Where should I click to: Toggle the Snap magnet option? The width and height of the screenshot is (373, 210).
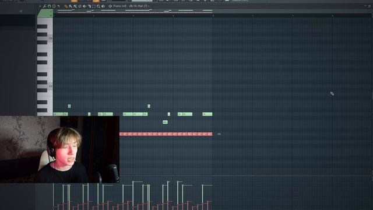49,6
